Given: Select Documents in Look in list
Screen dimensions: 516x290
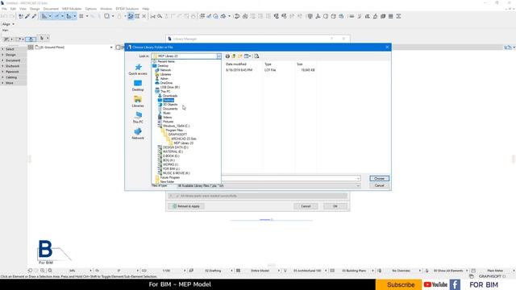Looking at the screenshot, I should pos(170,109).
